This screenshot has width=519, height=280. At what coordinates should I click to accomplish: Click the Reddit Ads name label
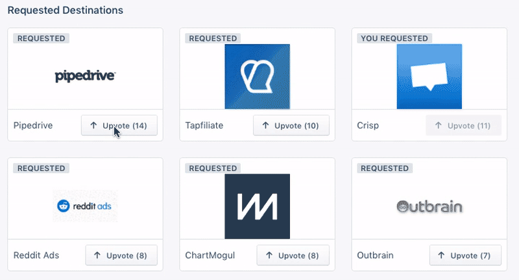click(x=36, y=255)
